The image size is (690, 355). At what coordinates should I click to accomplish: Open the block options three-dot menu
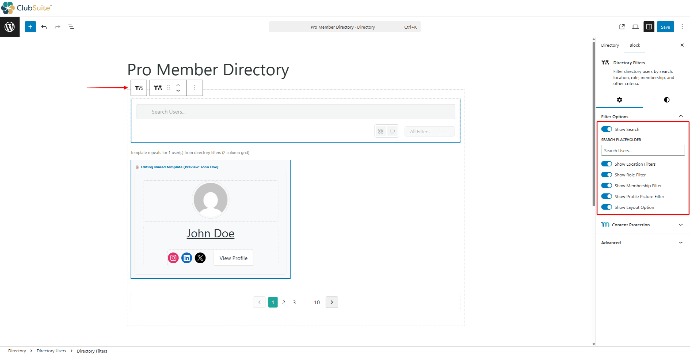tap(195, 88)
